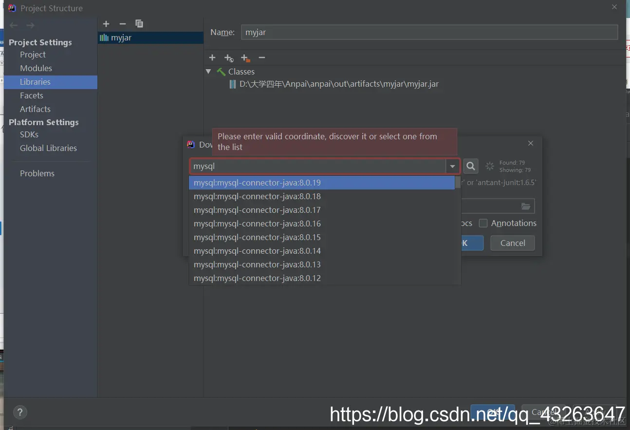Open Global Libraries settings
630x430 pixels.
coord(48,148)
